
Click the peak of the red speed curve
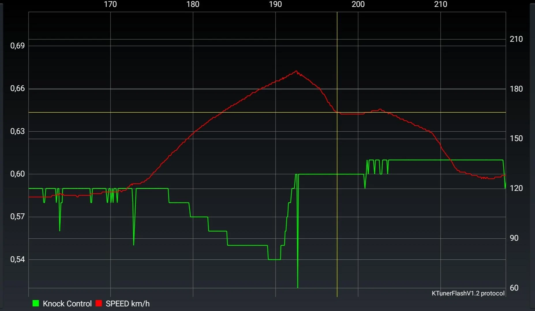pos(296,71)
